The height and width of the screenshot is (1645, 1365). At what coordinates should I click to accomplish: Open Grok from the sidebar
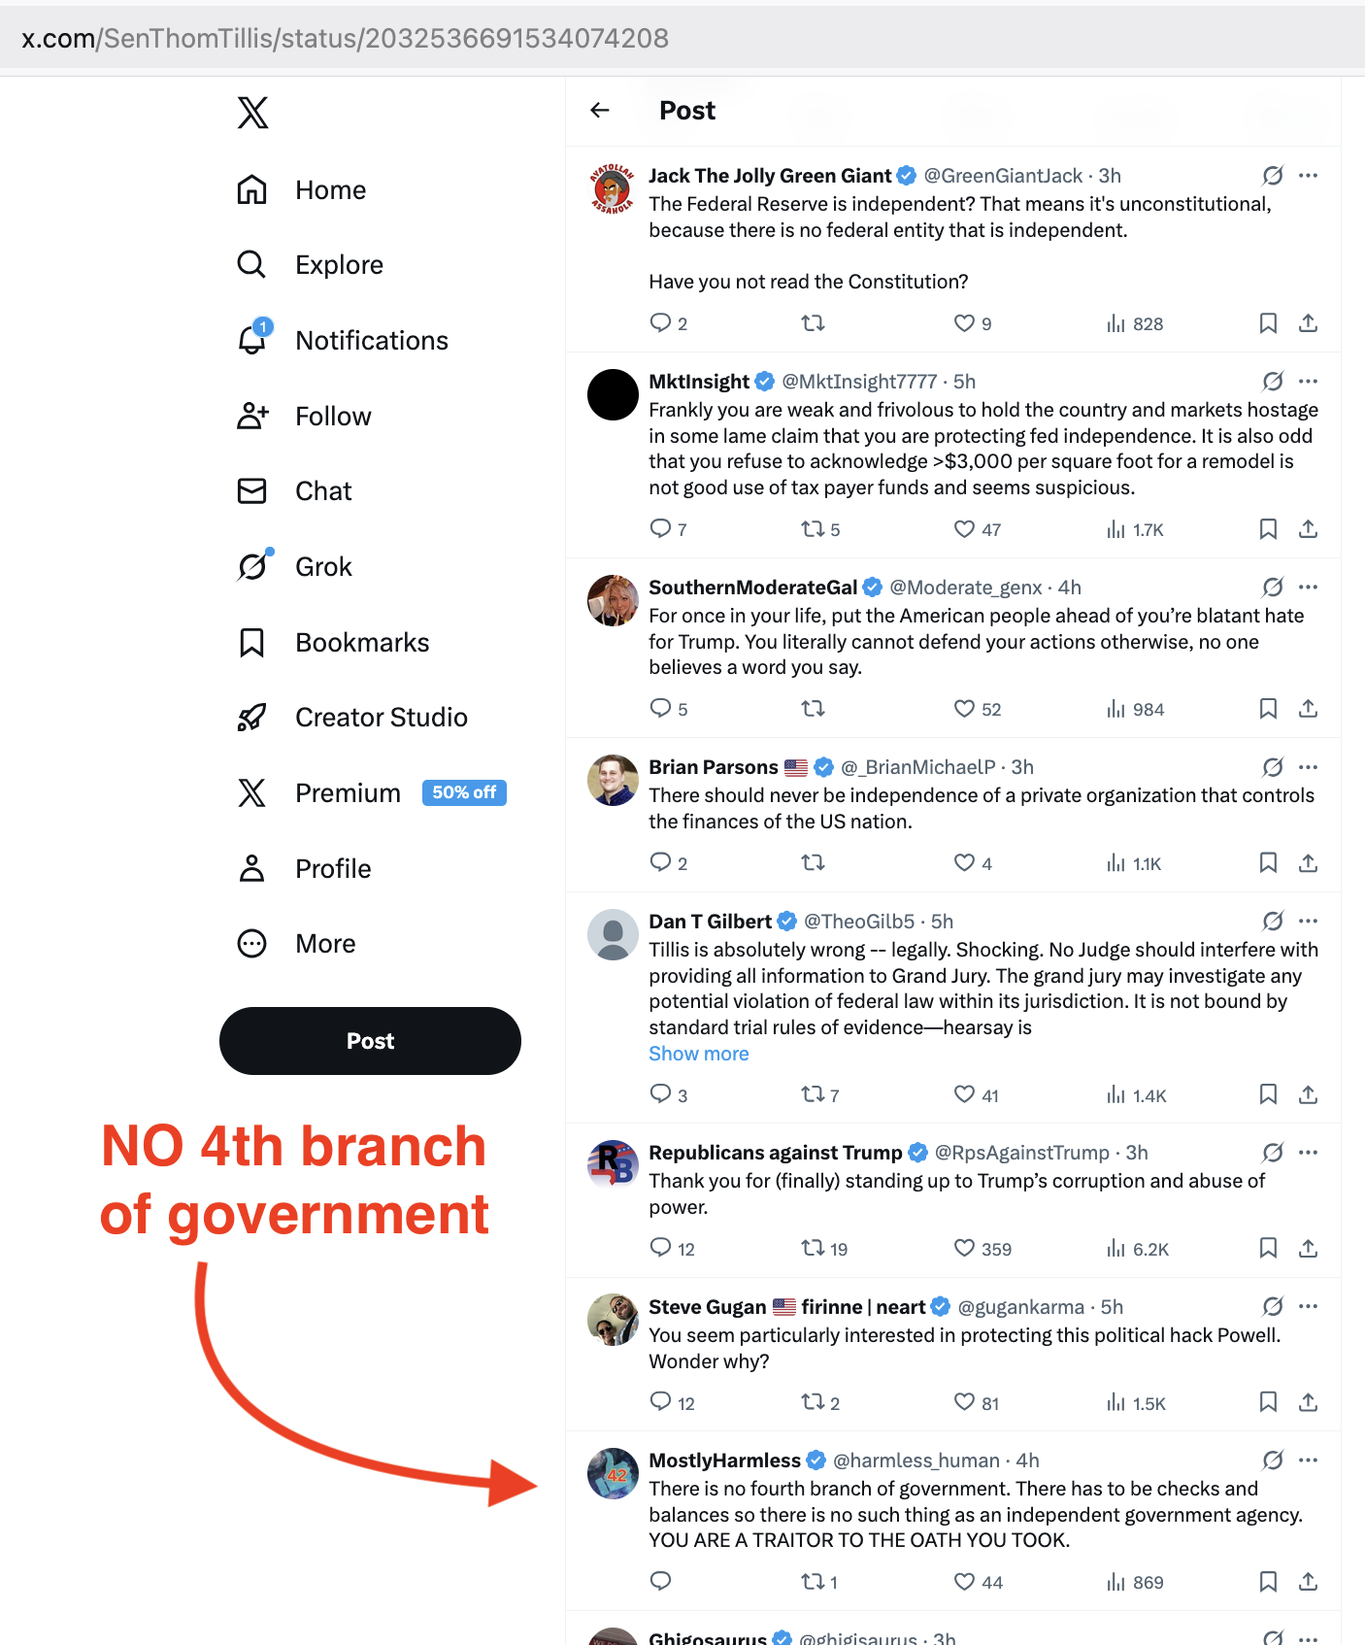[x=295, y=567]
